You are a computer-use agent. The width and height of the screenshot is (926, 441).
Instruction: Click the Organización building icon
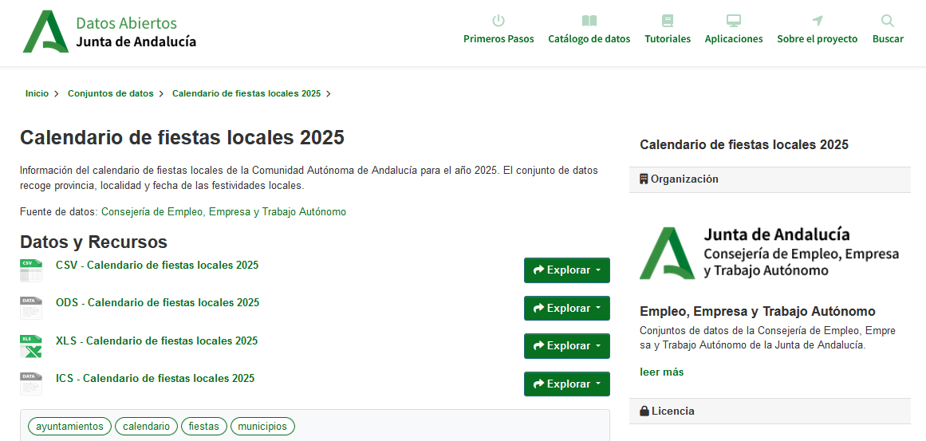[644, 179]
